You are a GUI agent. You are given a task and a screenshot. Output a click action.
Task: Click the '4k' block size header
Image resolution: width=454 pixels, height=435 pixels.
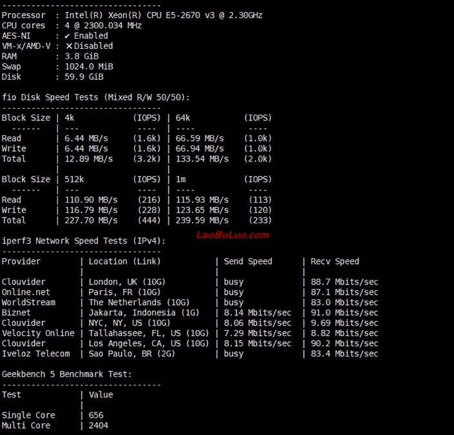click(69, 118)
